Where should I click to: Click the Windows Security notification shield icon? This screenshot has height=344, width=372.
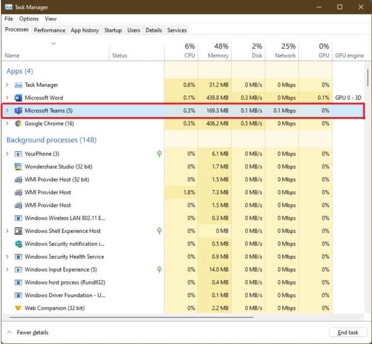(x=18, y=244)
